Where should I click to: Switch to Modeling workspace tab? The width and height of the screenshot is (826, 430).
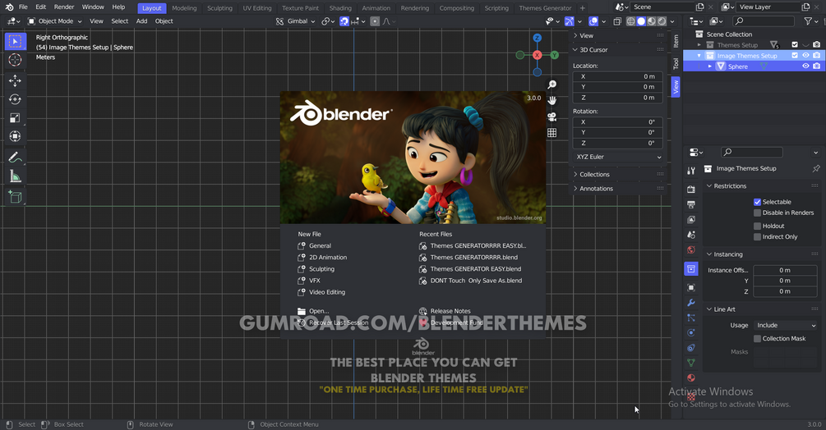(184, 8)
